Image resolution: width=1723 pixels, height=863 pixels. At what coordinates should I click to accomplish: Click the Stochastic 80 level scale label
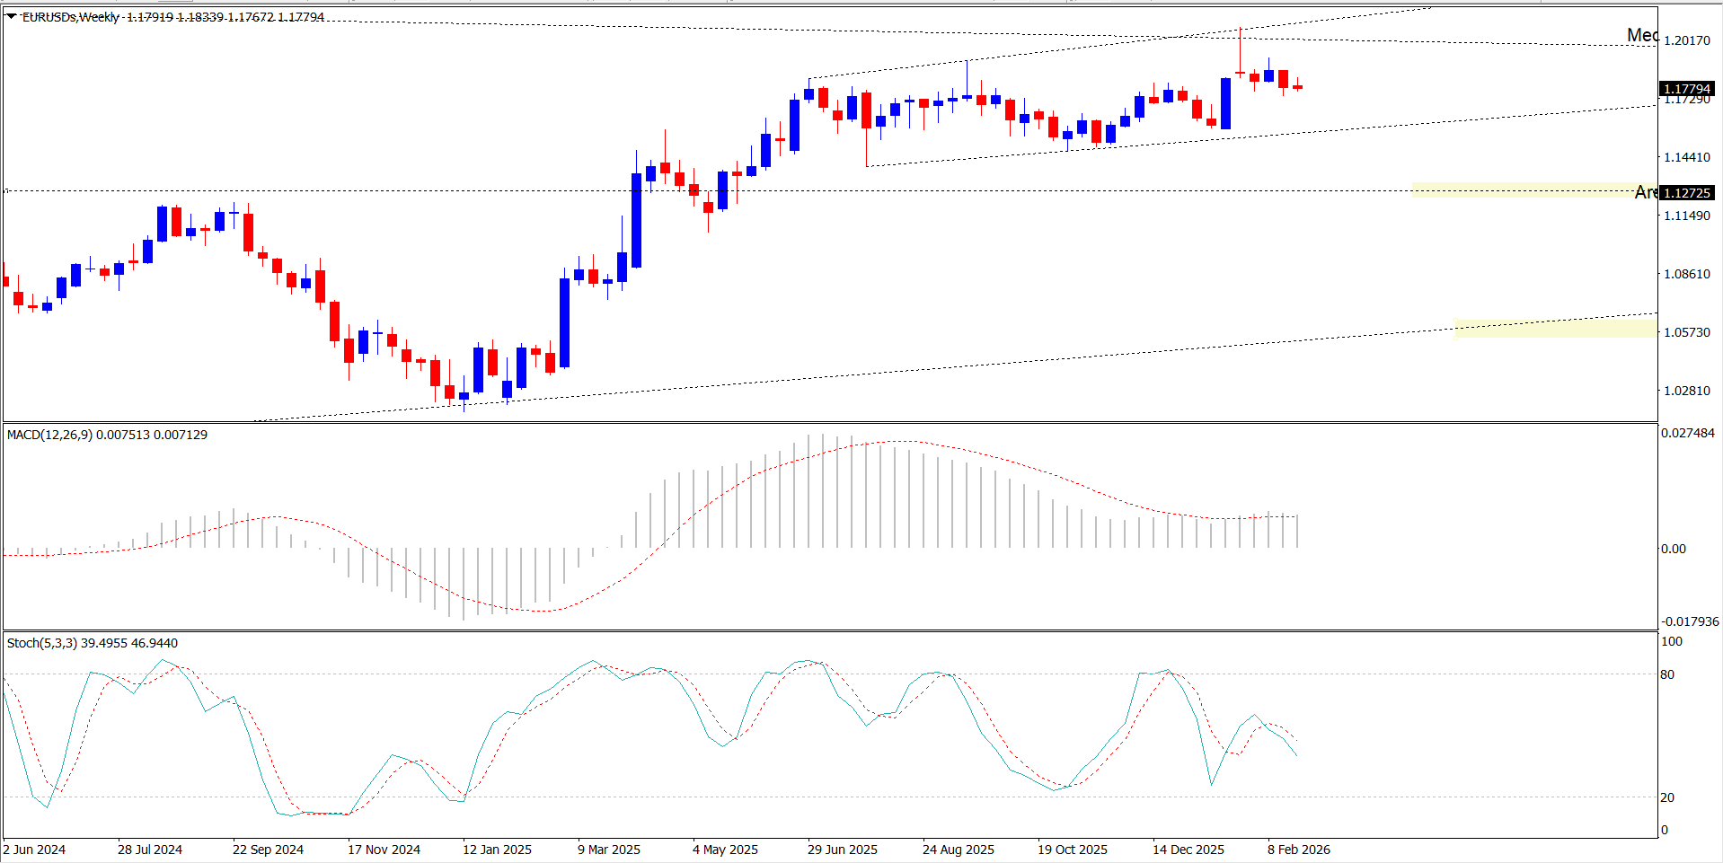tap(1667, 674)
